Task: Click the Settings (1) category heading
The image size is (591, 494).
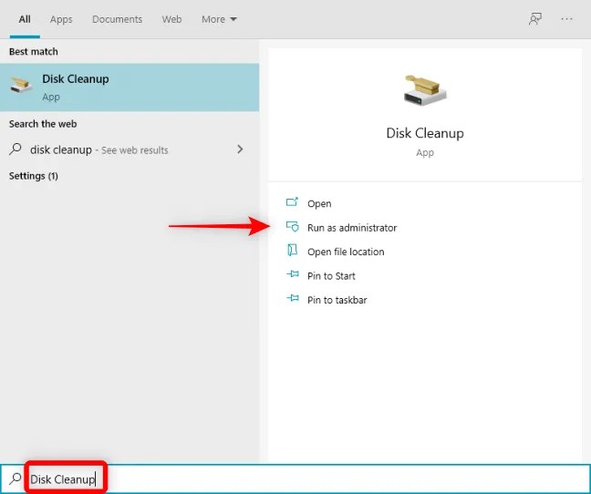Action: [34, 176]
